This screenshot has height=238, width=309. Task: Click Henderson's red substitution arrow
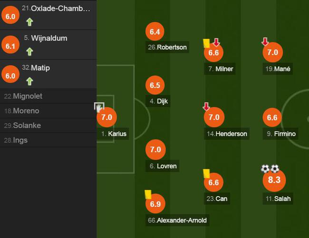tap(206, 106)
